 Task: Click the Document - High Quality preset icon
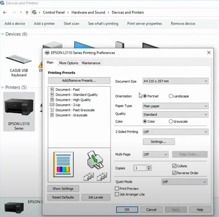click(x=52, y=100)
